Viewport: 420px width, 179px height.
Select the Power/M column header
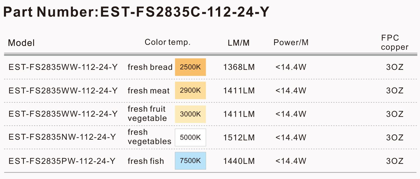coord(291,42)
